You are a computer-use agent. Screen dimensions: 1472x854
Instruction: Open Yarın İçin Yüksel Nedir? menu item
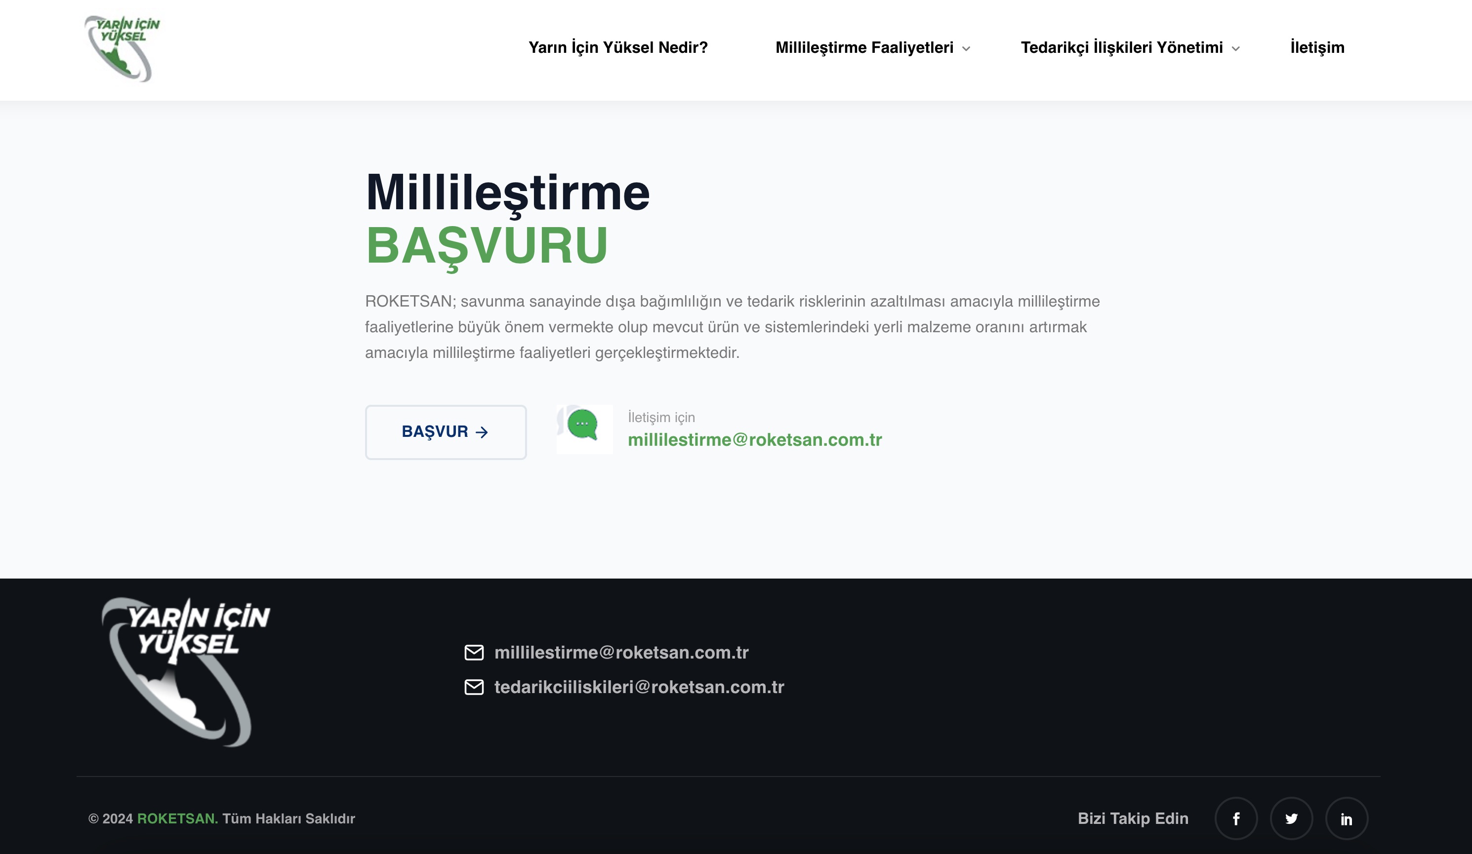click(x=618, y=47)
